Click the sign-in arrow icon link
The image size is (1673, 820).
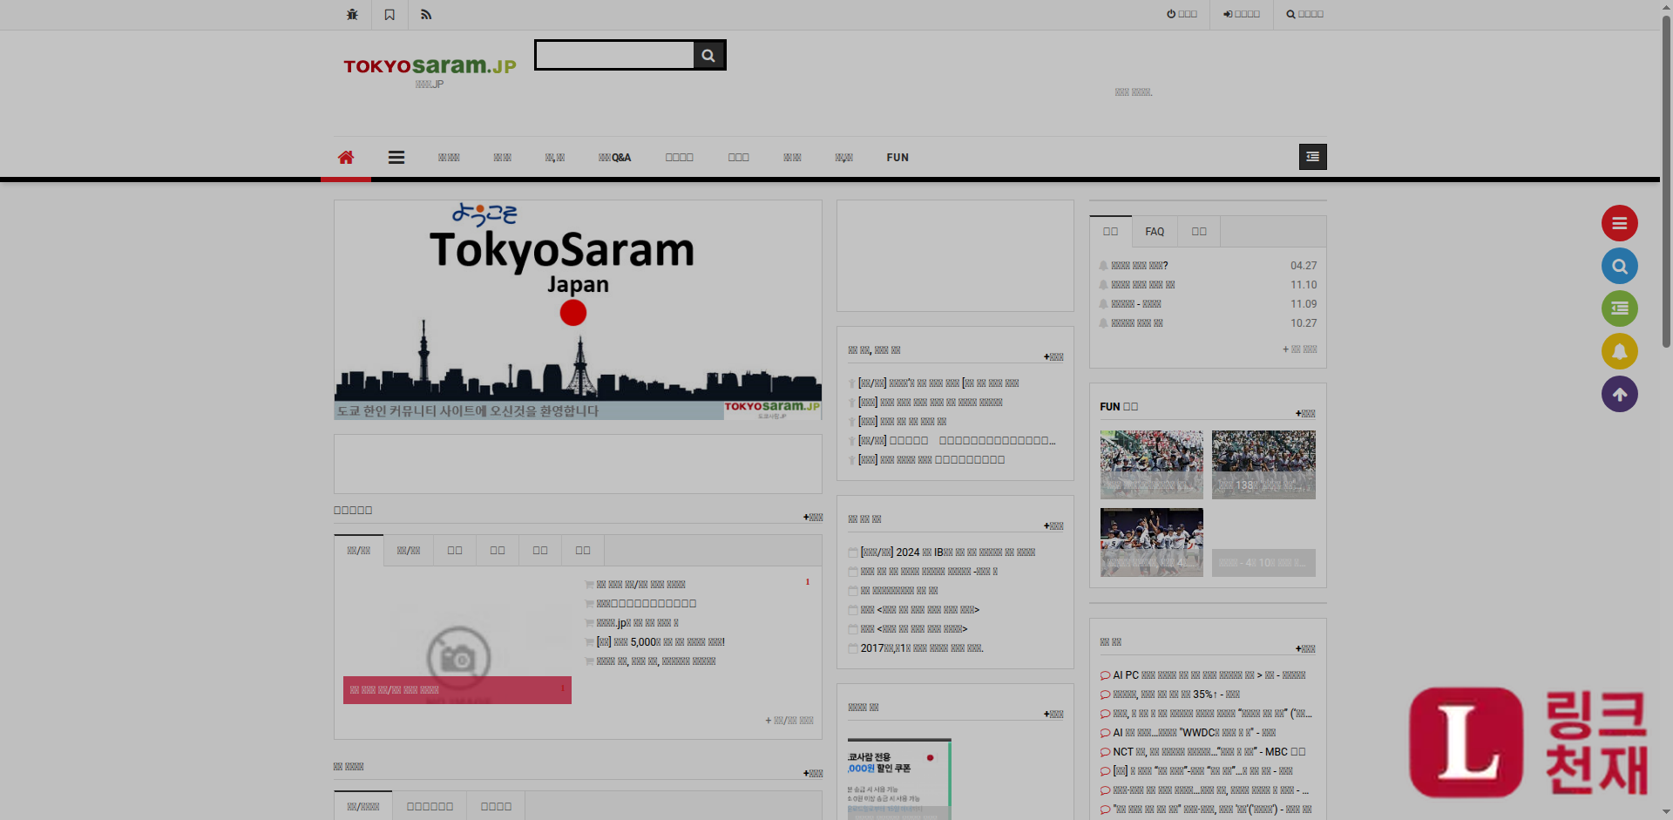[x=1241, y=14]
